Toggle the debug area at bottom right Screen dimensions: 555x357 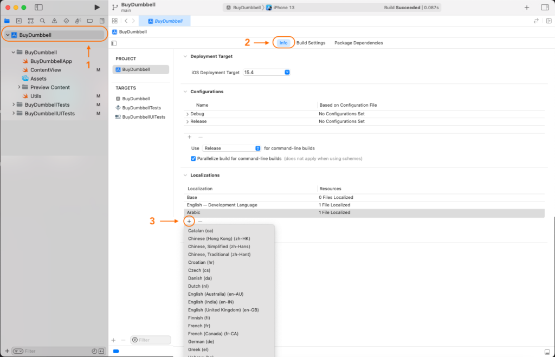coord(547,352)
